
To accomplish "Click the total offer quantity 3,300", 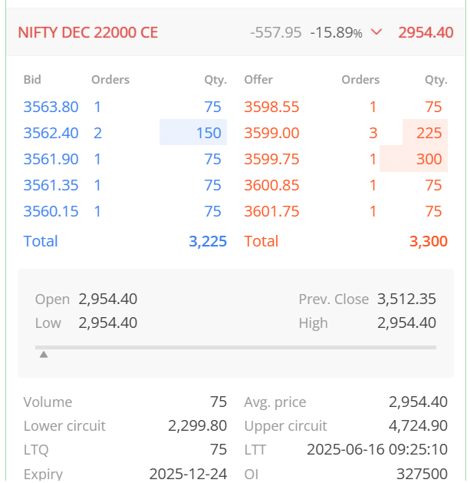I will [429, 241].
